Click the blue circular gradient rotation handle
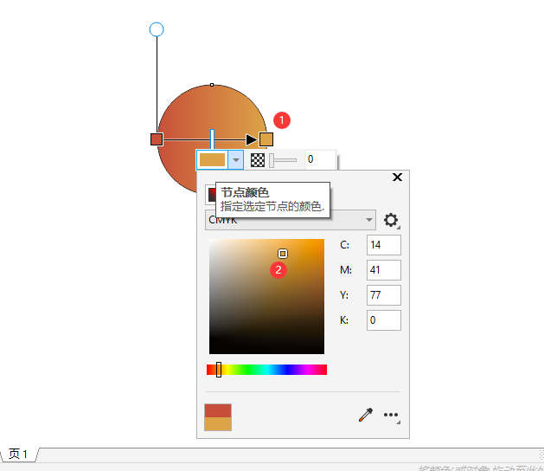This screenshot has width=544, height=471. pos(157,29)
